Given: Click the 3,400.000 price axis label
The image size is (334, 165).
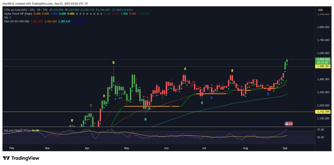Looking at the screenshot, I should (x=323, y=79).
